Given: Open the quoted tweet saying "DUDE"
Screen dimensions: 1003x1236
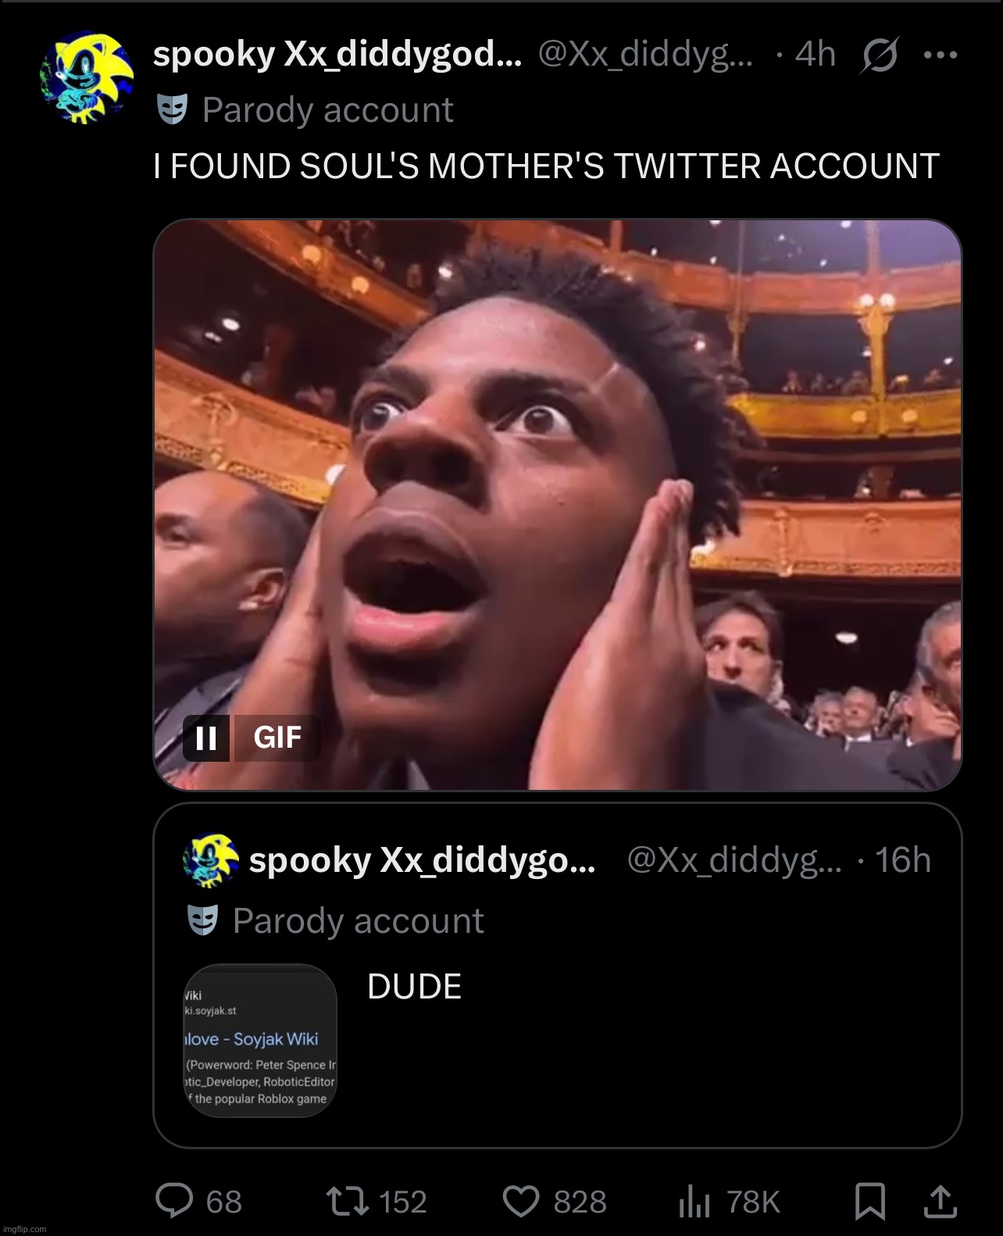Looking at the screenshot, I should [x=414, y=987].
